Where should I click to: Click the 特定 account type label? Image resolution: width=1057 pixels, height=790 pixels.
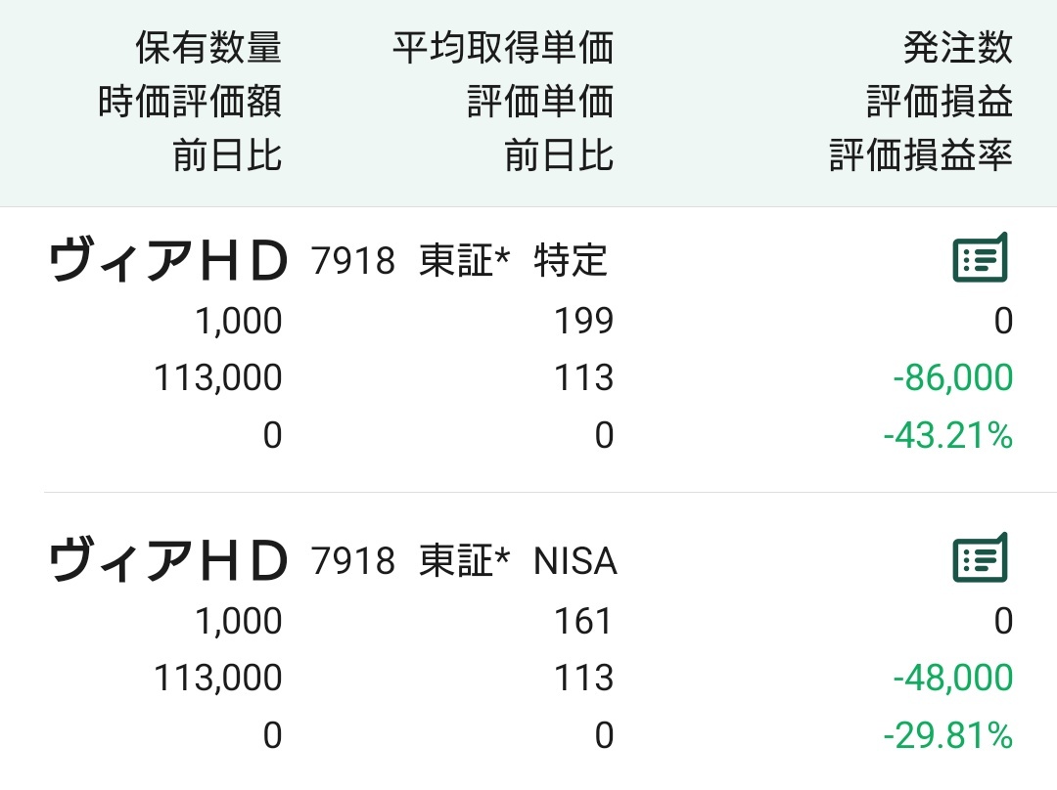click(x=571, y=261)
